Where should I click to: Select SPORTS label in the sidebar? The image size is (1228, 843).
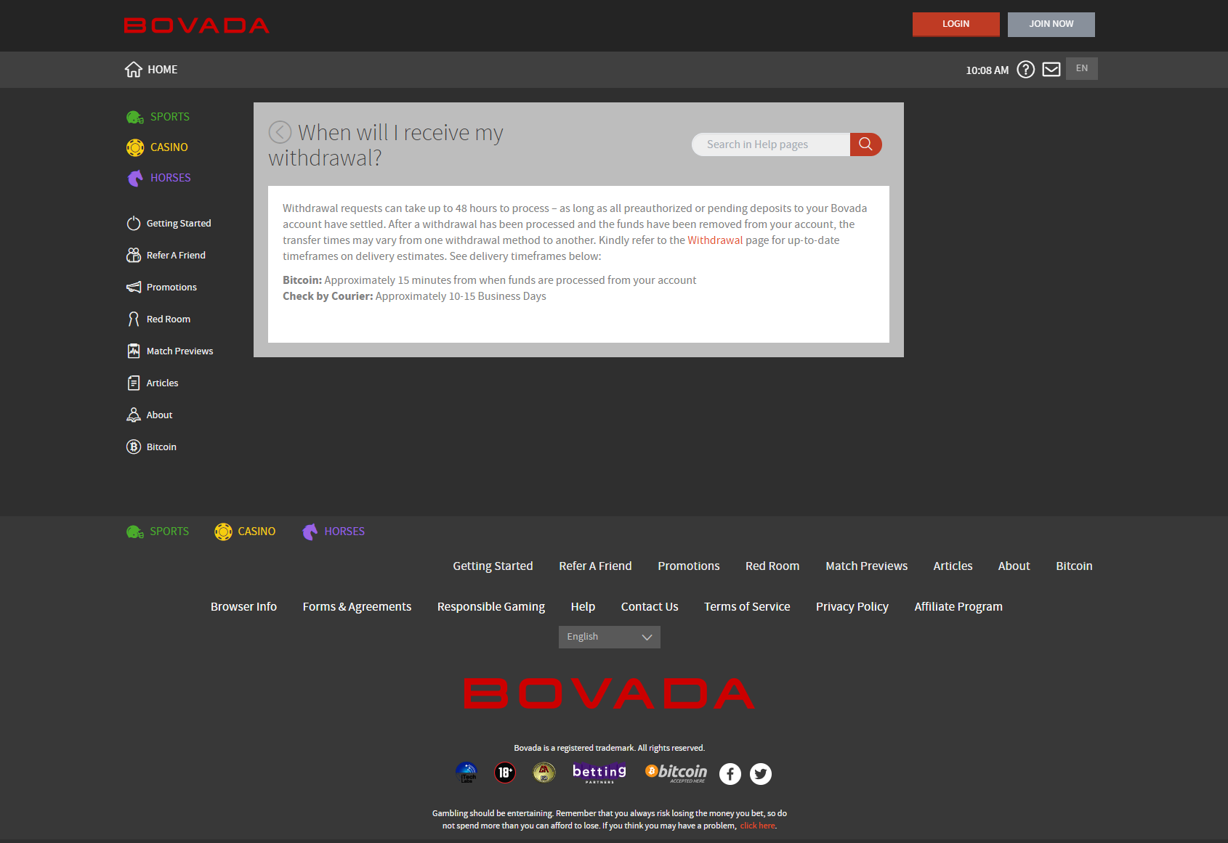170,117
